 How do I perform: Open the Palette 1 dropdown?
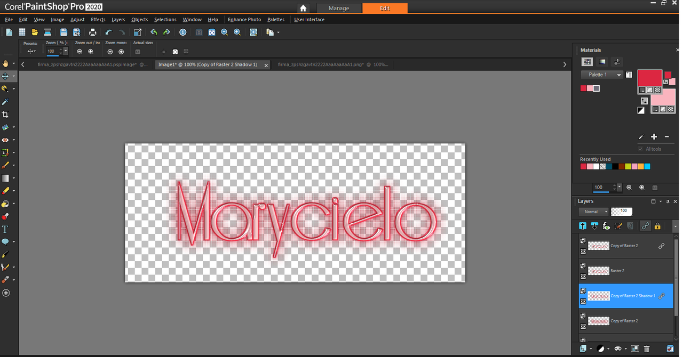coord(602,75)
